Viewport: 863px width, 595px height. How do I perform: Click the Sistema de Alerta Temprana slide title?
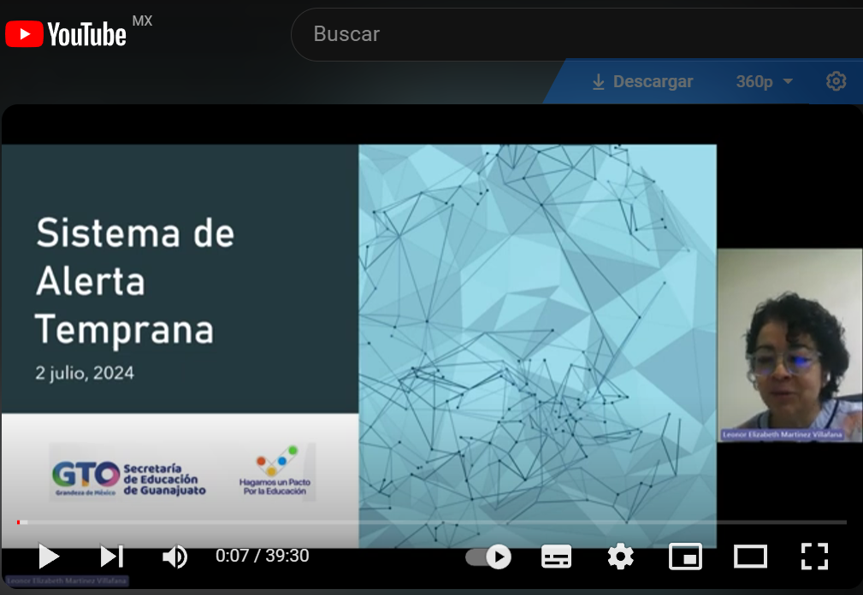(135, 281)
